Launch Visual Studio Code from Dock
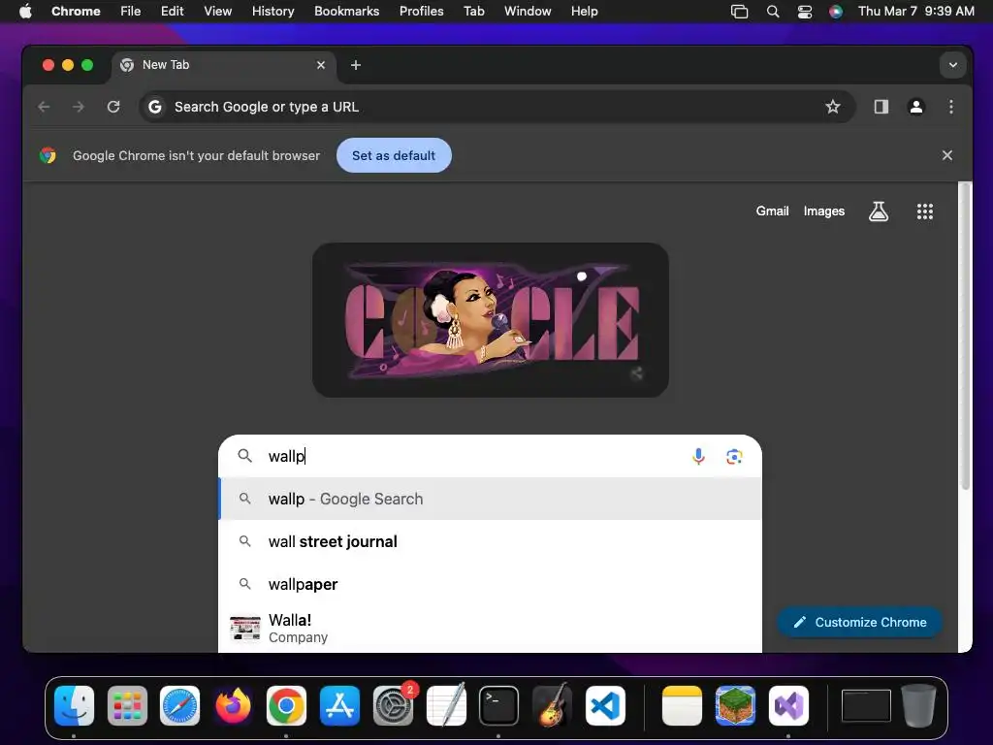 (605, 706)
